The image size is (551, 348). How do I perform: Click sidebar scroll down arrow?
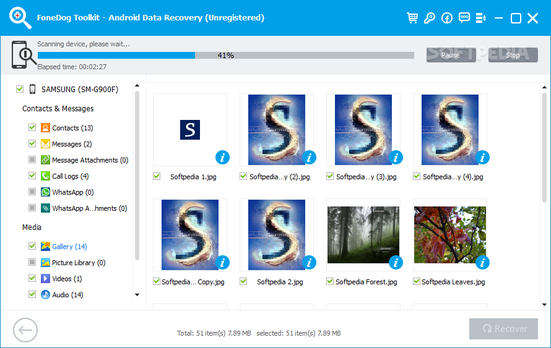[x=137, y=295]
